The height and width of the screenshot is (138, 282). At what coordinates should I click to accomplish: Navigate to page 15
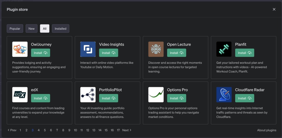click(106, 130)
